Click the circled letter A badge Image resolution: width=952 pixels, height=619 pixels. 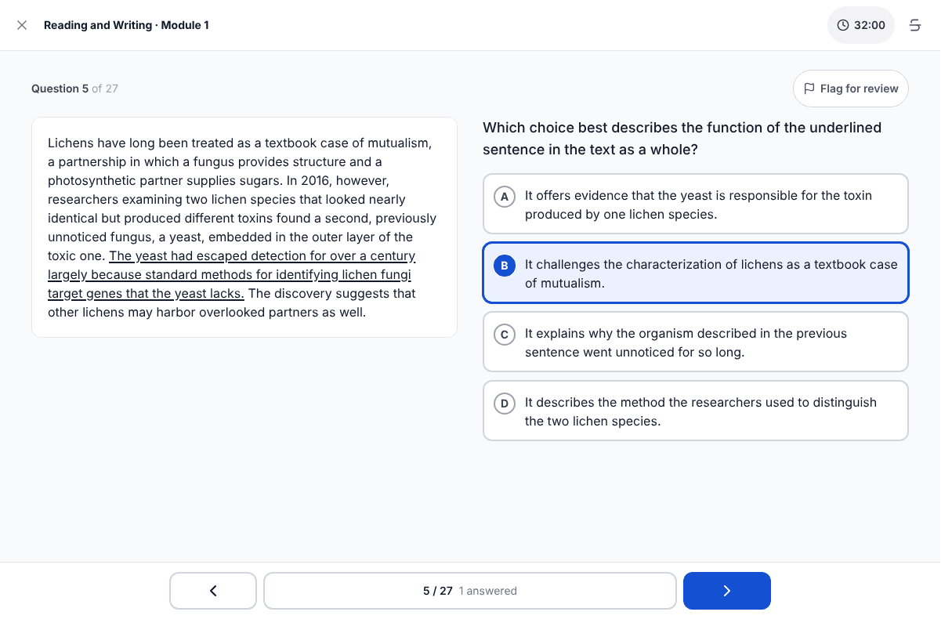[505, 197]
